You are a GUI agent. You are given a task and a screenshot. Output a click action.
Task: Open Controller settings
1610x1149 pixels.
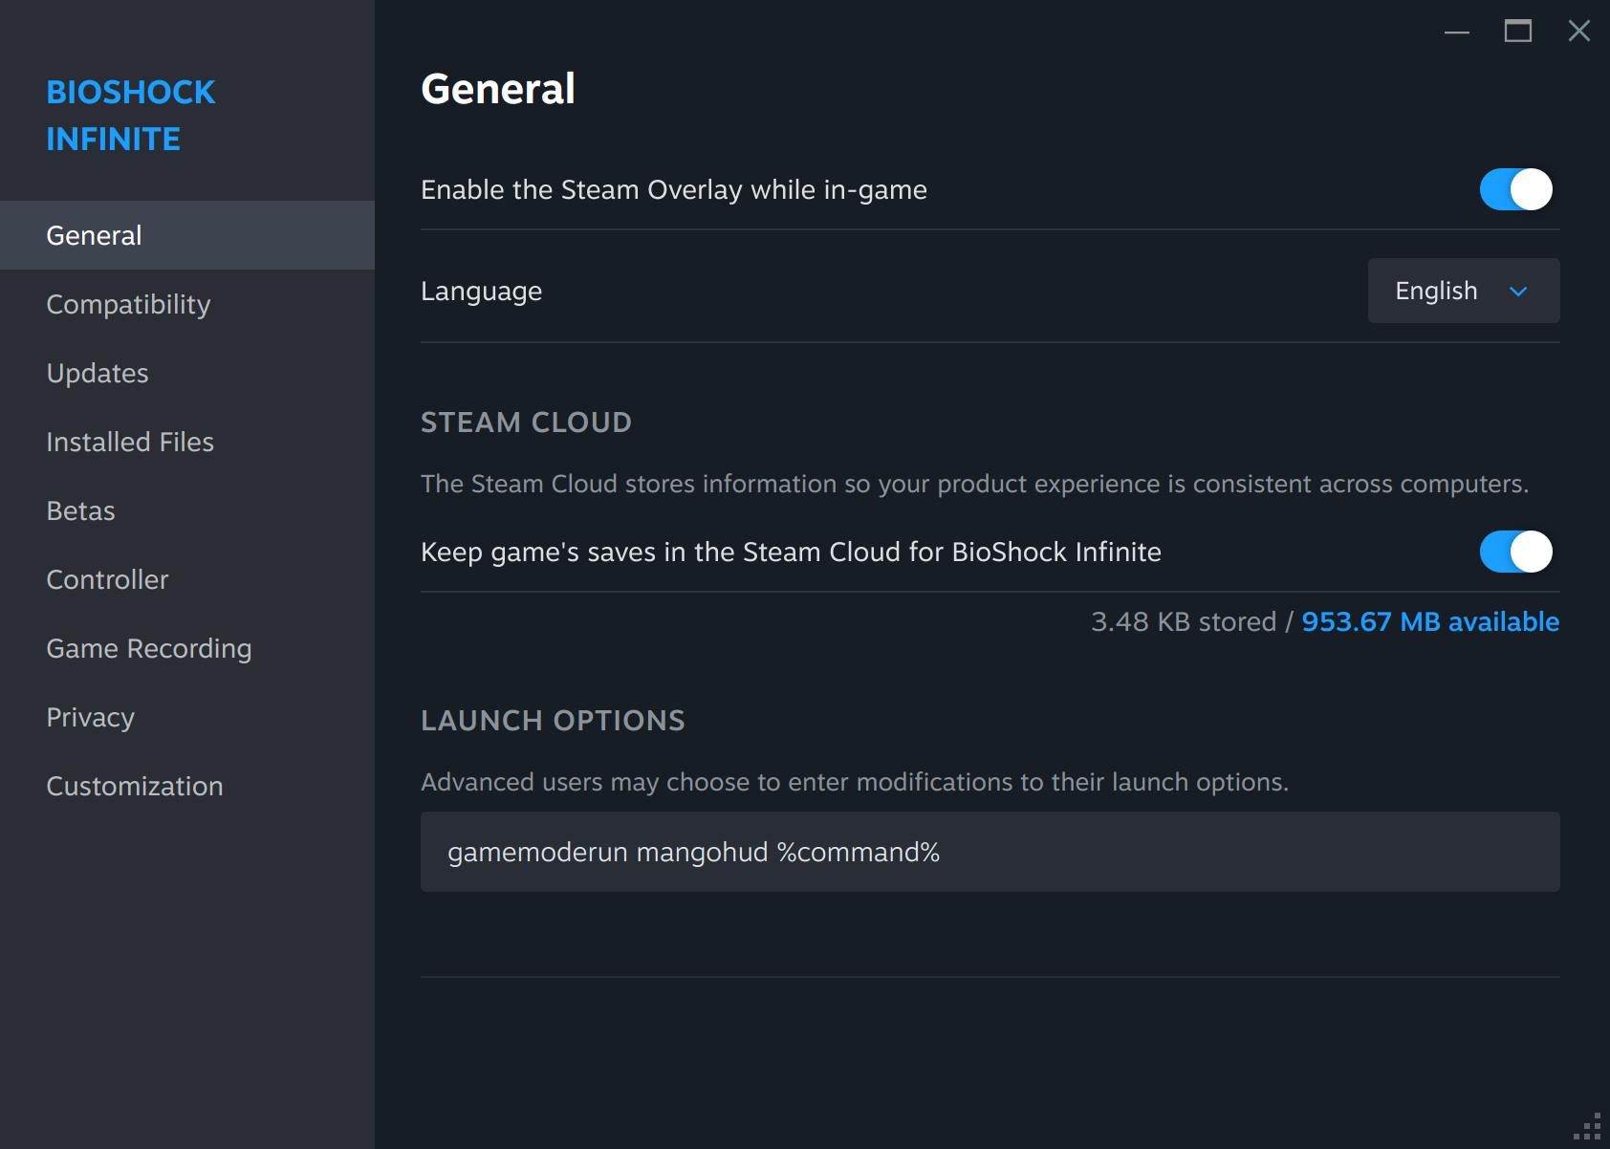107,579
